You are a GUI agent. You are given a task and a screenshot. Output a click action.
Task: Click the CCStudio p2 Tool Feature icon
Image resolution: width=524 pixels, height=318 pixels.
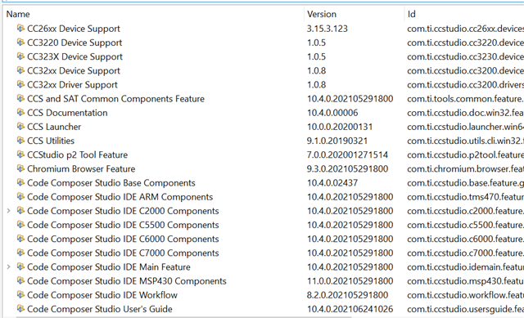(x=20, y=155)
